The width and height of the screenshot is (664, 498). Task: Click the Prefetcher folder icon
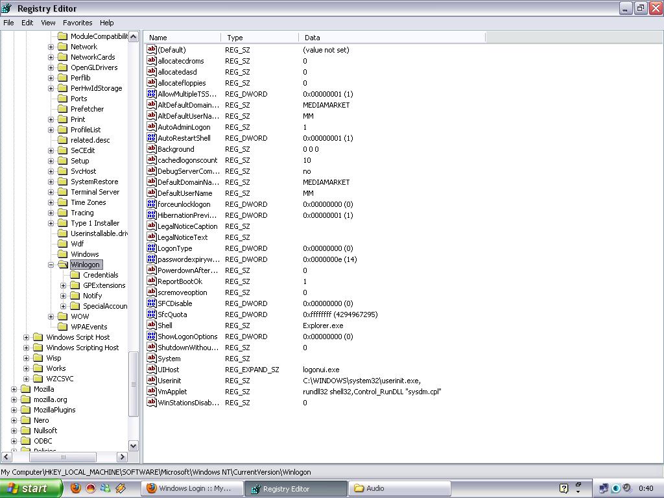pyautogui.click(x=63, y=109)
